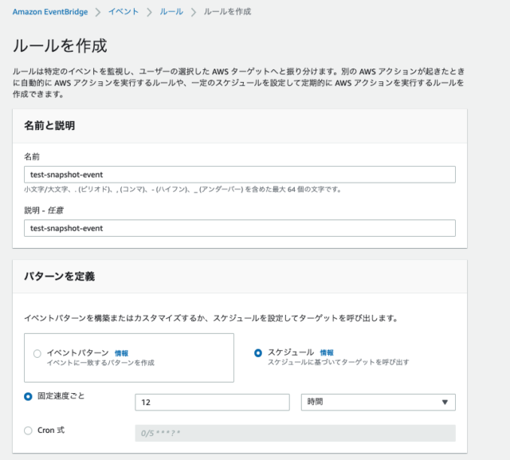Choose the 固定速度ごと radio option

click(x=29, y=396)
